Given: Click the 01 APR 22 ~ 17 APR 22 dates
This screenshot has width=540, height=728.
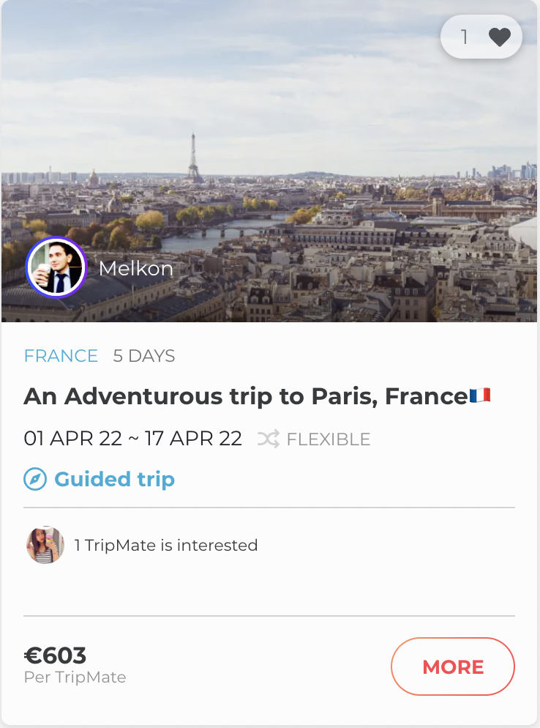Looking at the screenshot, I should [x=132, y=439].
